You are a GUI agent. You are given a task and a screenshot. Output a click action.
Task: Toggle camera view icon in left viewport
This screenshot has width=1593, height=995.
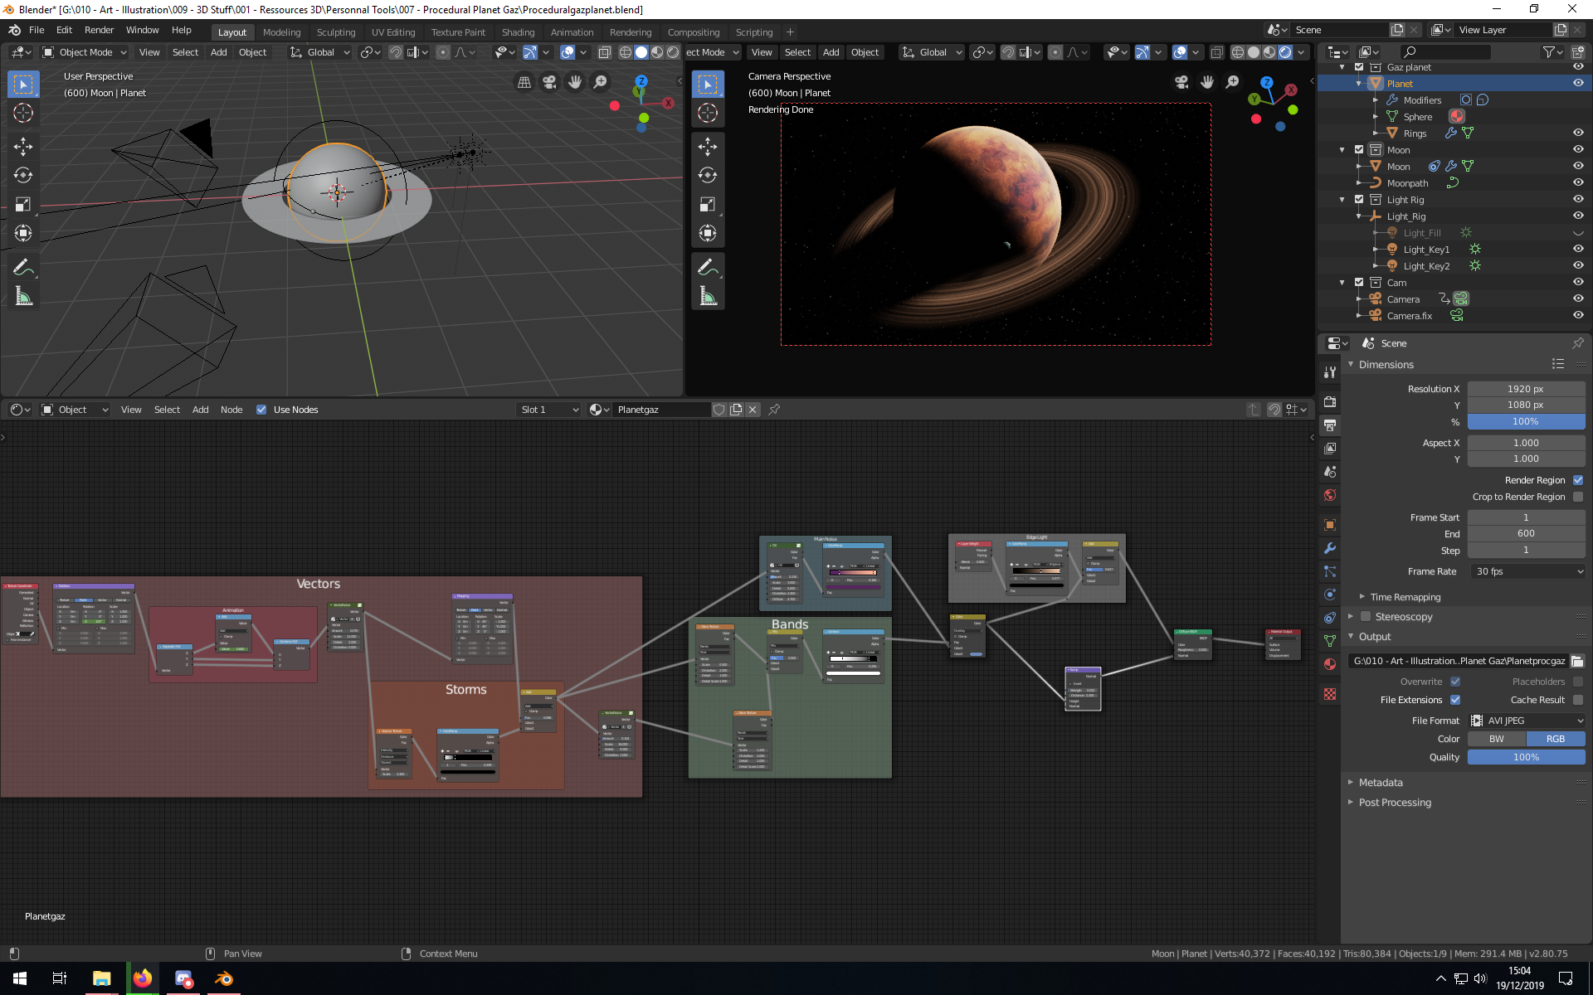coord(549,82)
